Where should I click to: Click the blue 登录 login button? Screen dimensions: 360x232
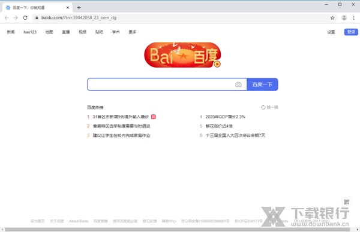[x=351, y=32]
